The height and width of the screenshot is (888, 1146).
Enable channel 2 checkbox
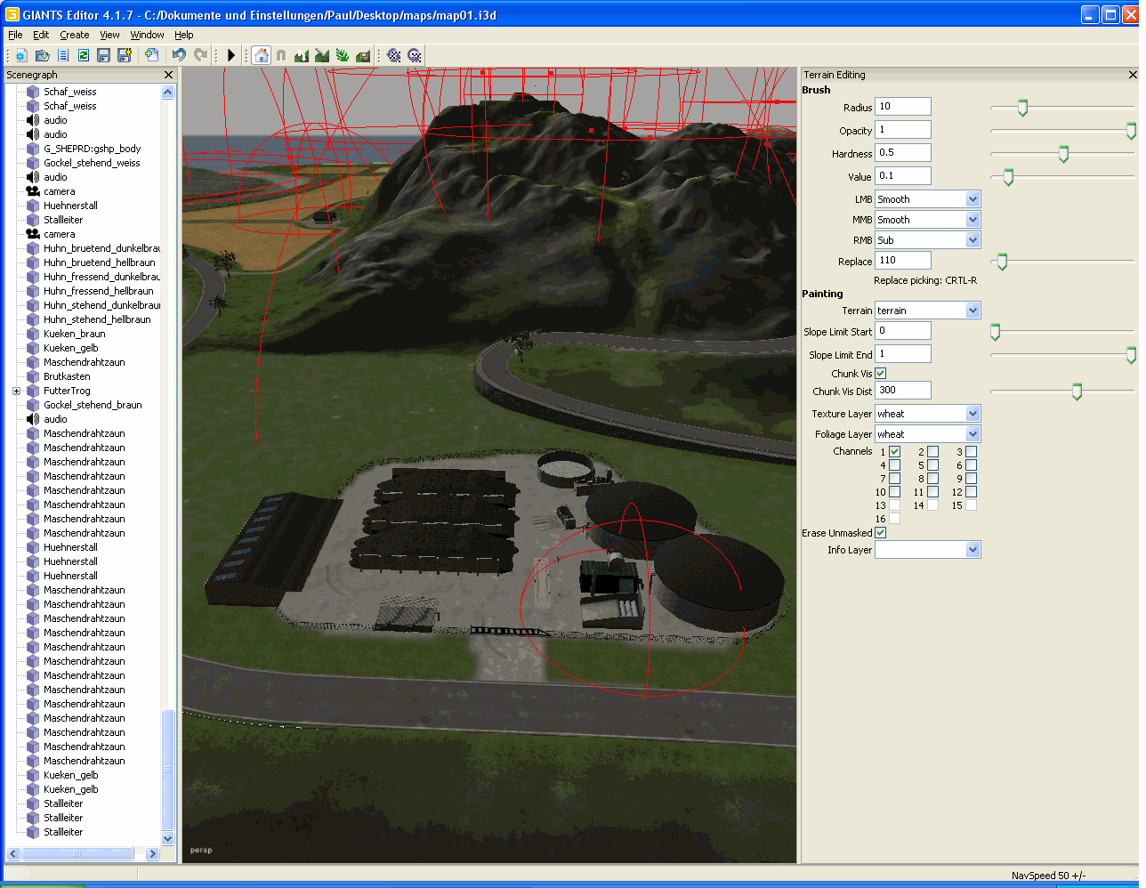point(932,452)
